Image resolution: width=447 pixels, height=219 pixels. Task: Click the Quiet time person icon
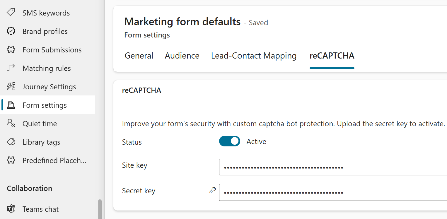click(x=11, y=123)
